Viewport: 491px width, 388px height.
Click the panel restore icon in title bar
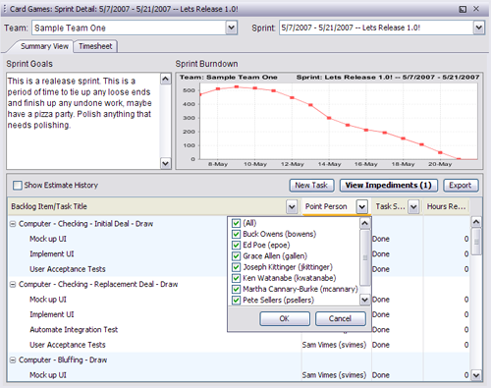[x=463, y=9]
